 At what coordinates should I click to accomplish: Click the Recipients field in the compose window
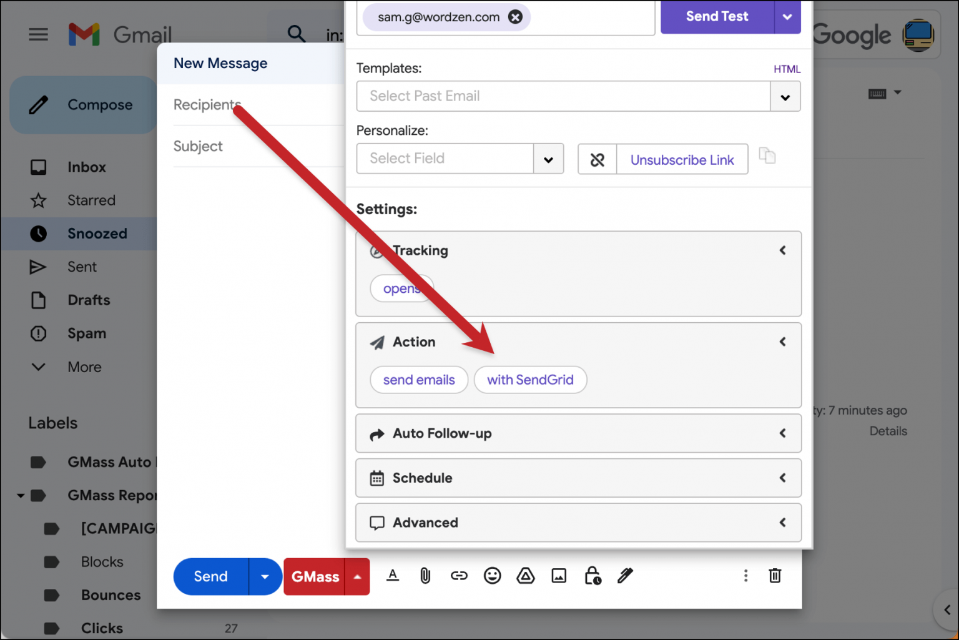pos(207,104)
